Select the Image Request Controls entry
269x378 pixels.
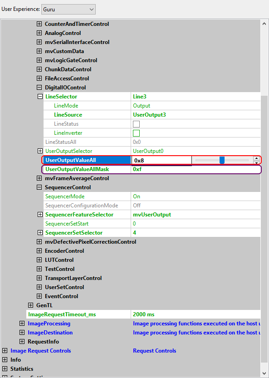pos(40,350)
